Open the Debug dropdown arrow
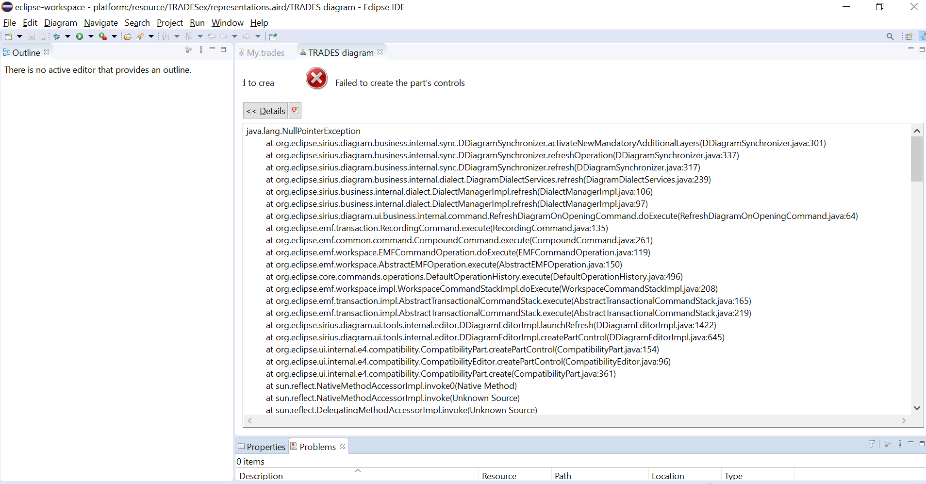The image size is (926, 484). click(68, 36)
